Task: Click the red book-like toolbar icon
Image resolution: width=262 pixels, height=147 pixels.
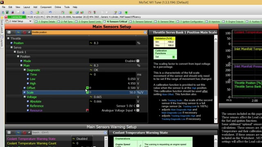Action: click(x=13, y=12)
